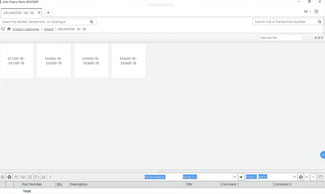Sort by the PIN column header
The image size is (325, 194).
[x=203, y=184]
